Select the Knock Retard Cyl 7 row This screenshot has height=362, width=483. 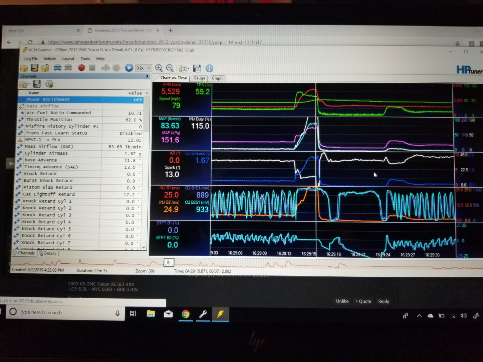pyautogui.click(x=78, y=243)
